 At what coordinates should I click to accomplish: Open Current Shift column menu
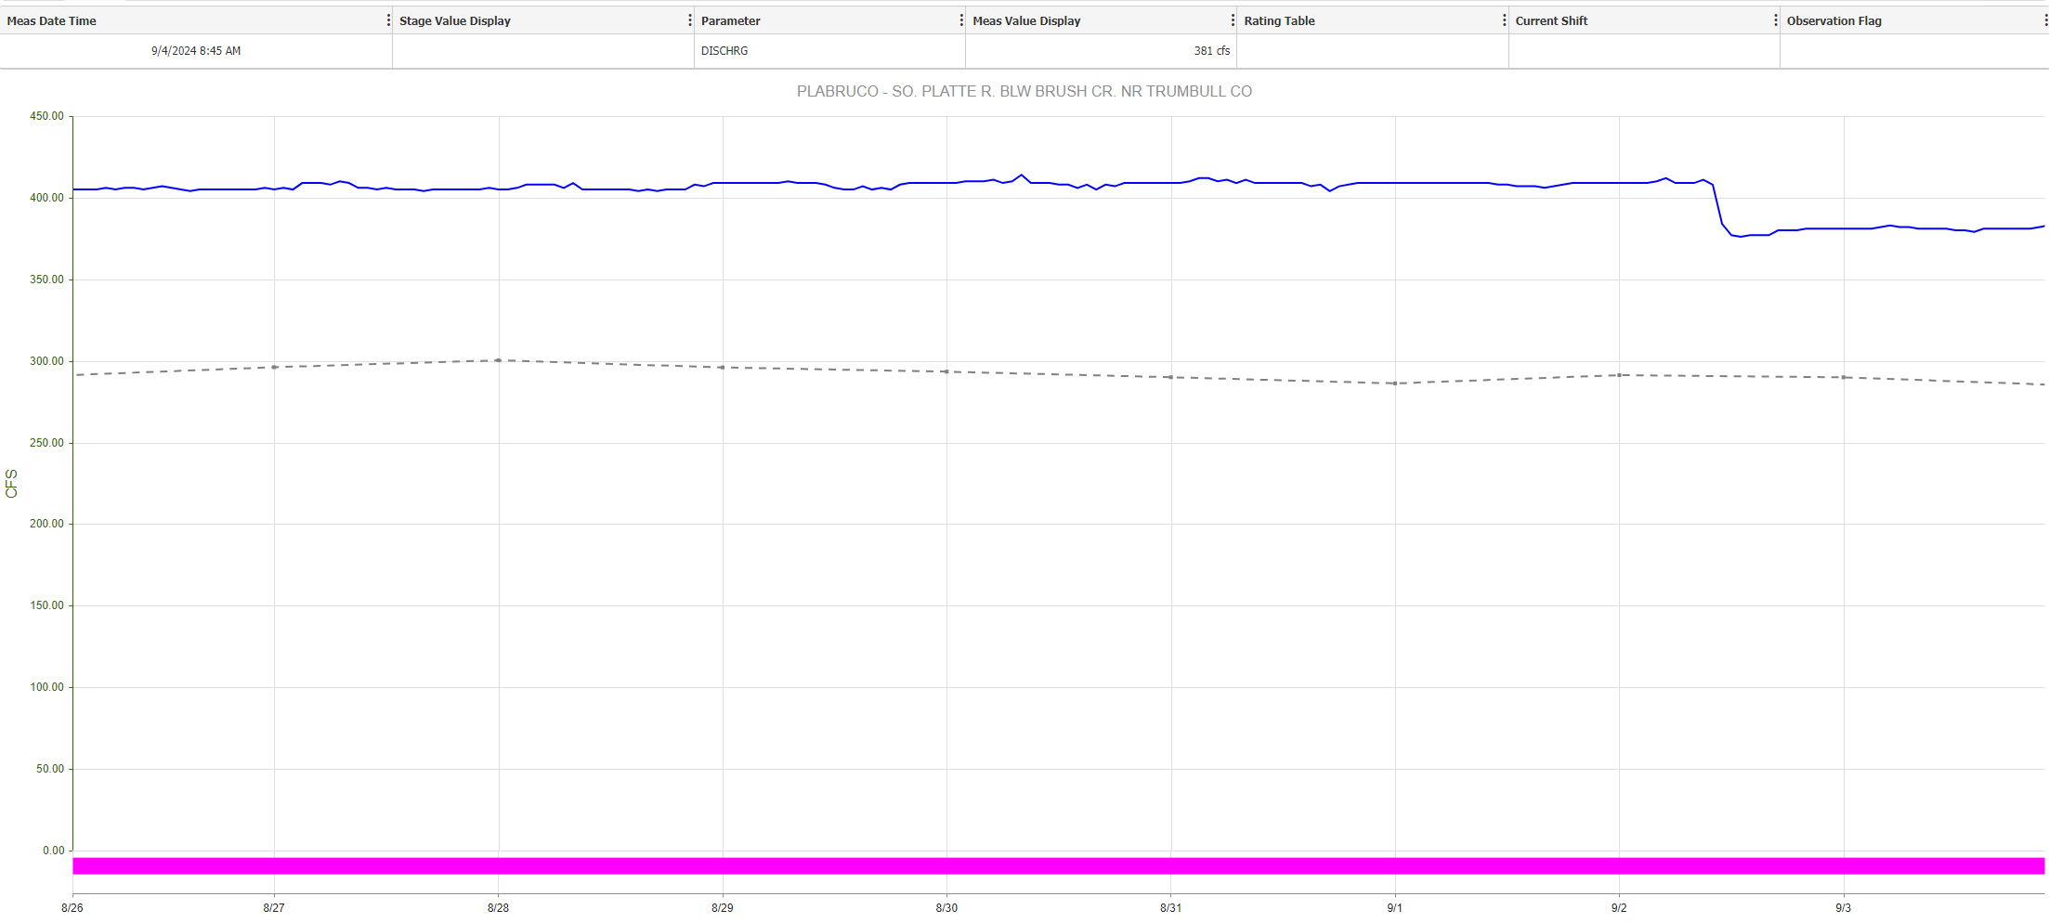pos(1775,20)
